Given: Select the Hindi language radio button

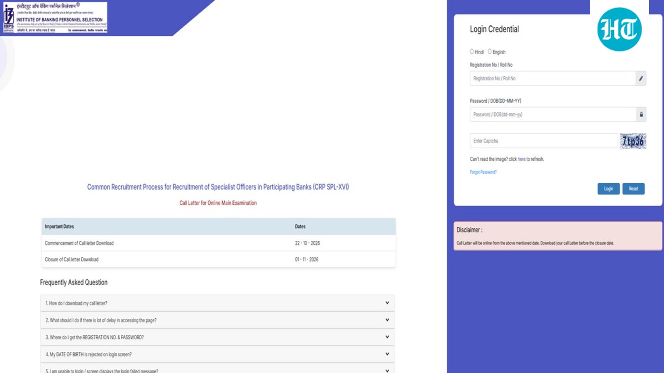Looking at the screenshot, I should [x=471, y=52].
